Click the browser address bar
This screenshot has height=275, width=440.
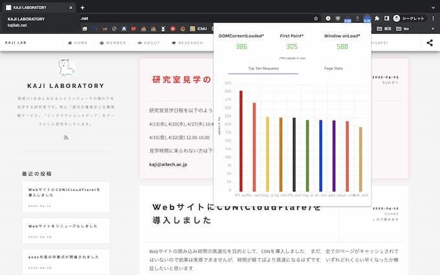click(x=194, y=19)
